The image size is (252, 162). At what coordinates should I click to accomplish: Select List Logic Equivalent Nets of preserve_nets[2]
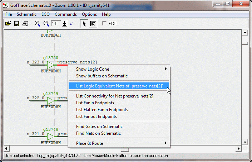click(119, 86)
